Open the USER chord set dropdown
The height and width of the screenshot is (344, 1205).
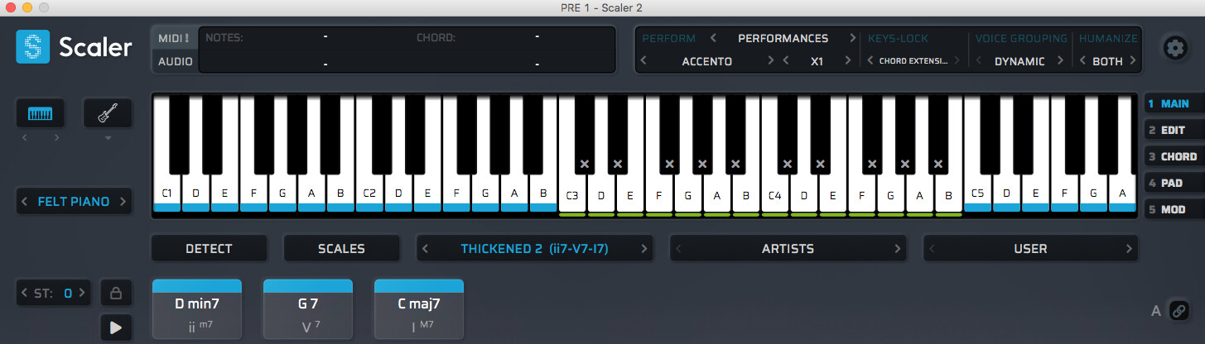(1030, 248)
